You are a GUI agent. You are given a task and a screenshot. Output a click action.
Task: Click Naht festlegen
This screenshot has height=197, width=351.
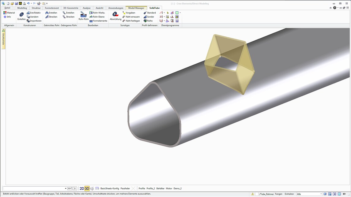coord(131,21)
